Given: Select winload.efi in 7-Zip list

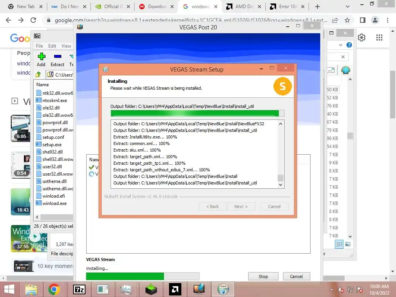Looking at the screenshot, I should [54, 196].
